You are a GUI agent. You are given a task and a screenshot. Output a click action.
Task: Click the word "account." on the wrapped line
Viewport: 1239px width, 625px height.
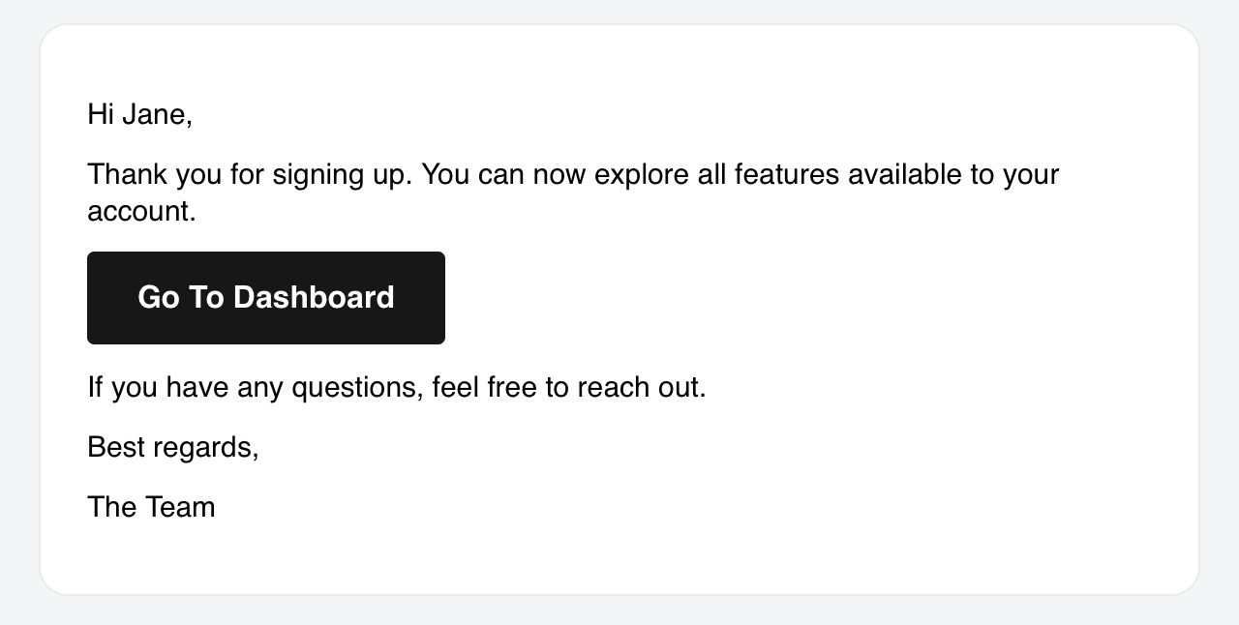pos(141,212)
